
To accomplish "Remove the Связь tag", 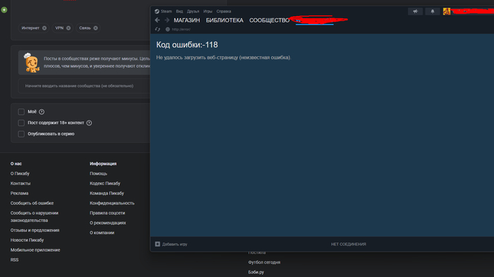I will pyautogui.click(x=95, y=28).
